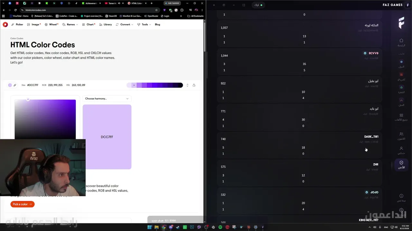This screenshot has height=231, width=412.
Task: Open the VirusTotal - Home bookmark
Action: coord(19,16)
